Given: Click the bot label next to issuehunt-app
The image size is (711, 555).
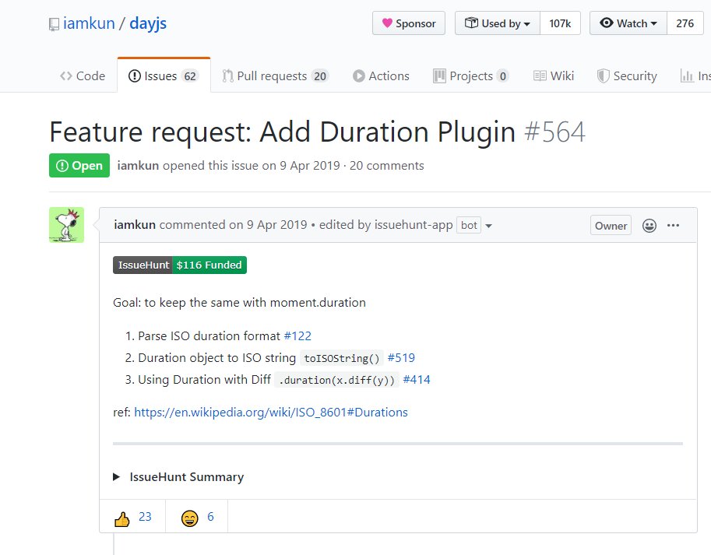Looking at the screenshot, I should click(469, 225).
